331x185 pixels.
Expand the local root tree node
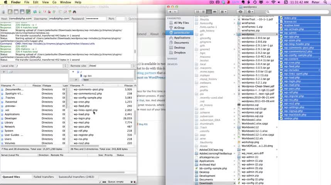(4, 72)
